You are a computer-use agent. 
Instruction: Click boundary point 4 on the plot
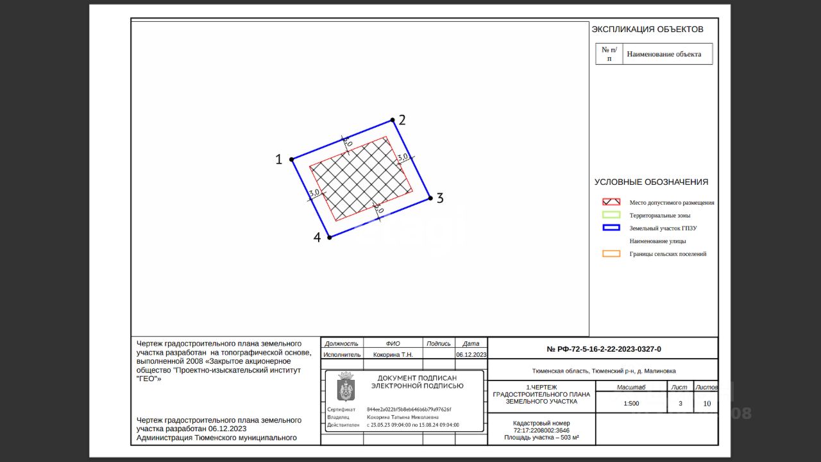tap(330, 237)
